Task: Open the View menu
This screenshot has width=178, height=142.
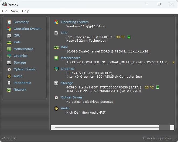Action: (x=15, y=11)
